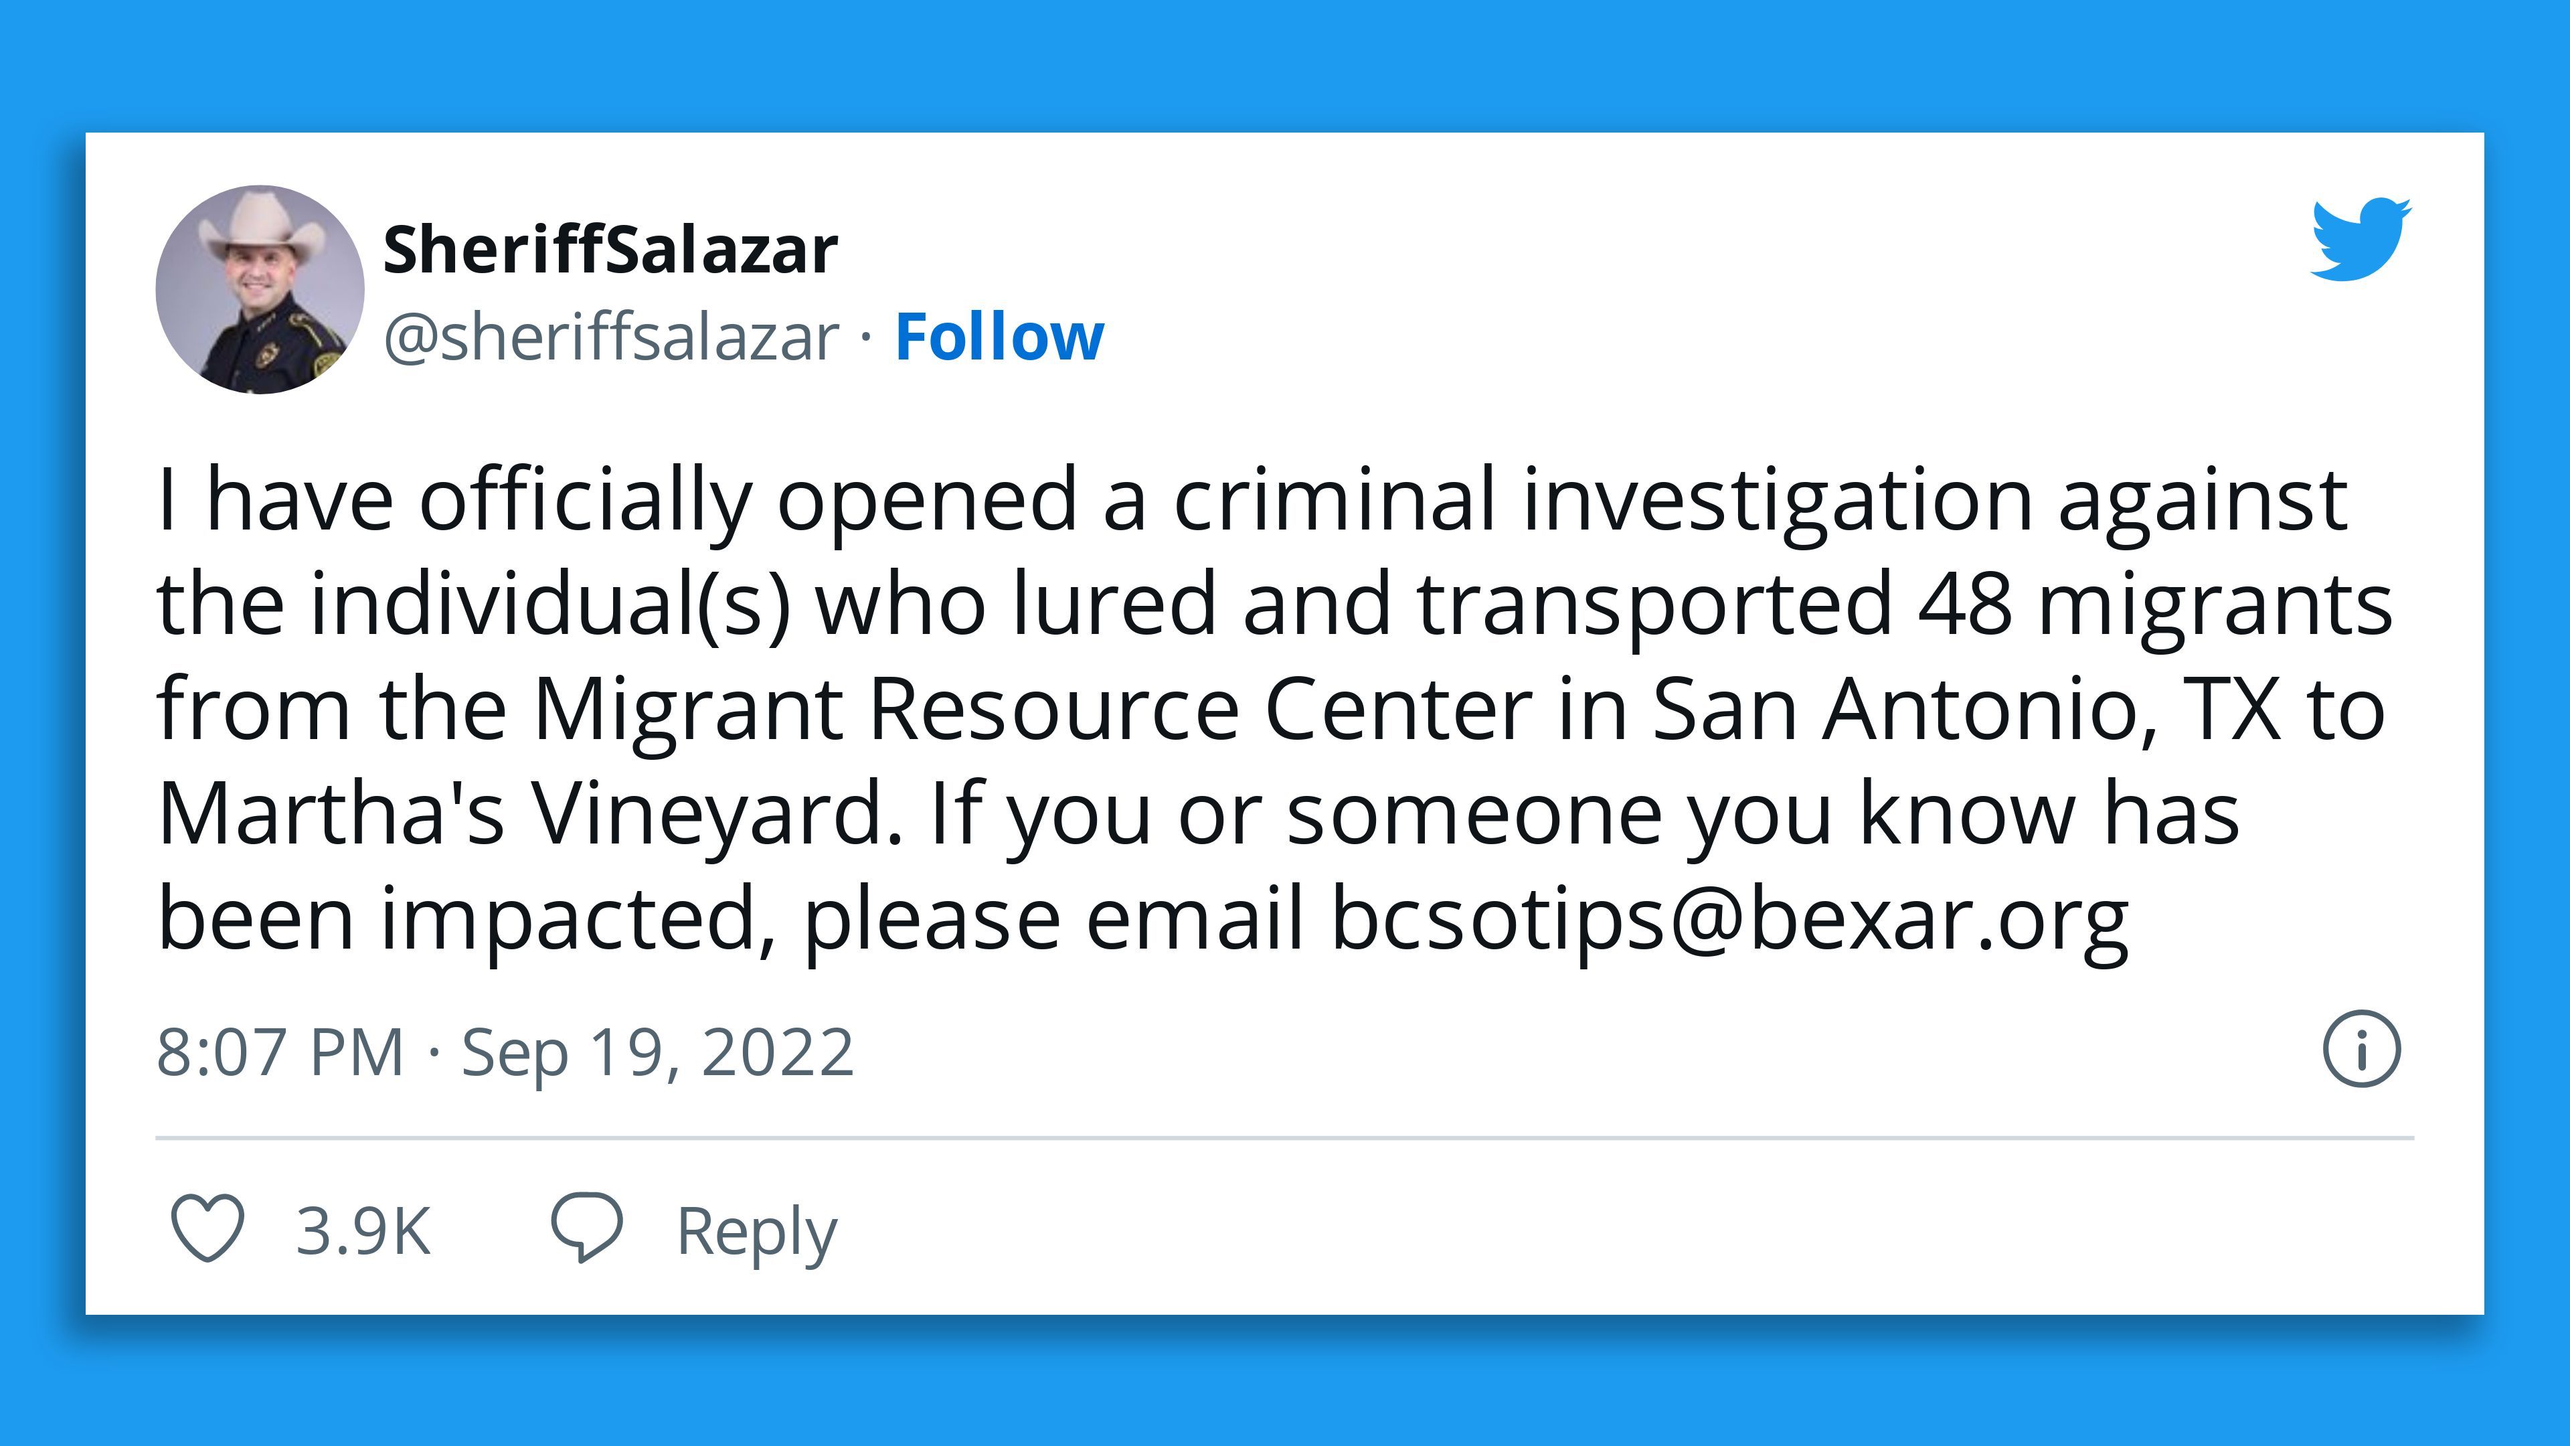The height and width of the screenshot is (1446, 2570).
Task: Open the tweet info circle icon
Action: click(x=2361, y=1049)
